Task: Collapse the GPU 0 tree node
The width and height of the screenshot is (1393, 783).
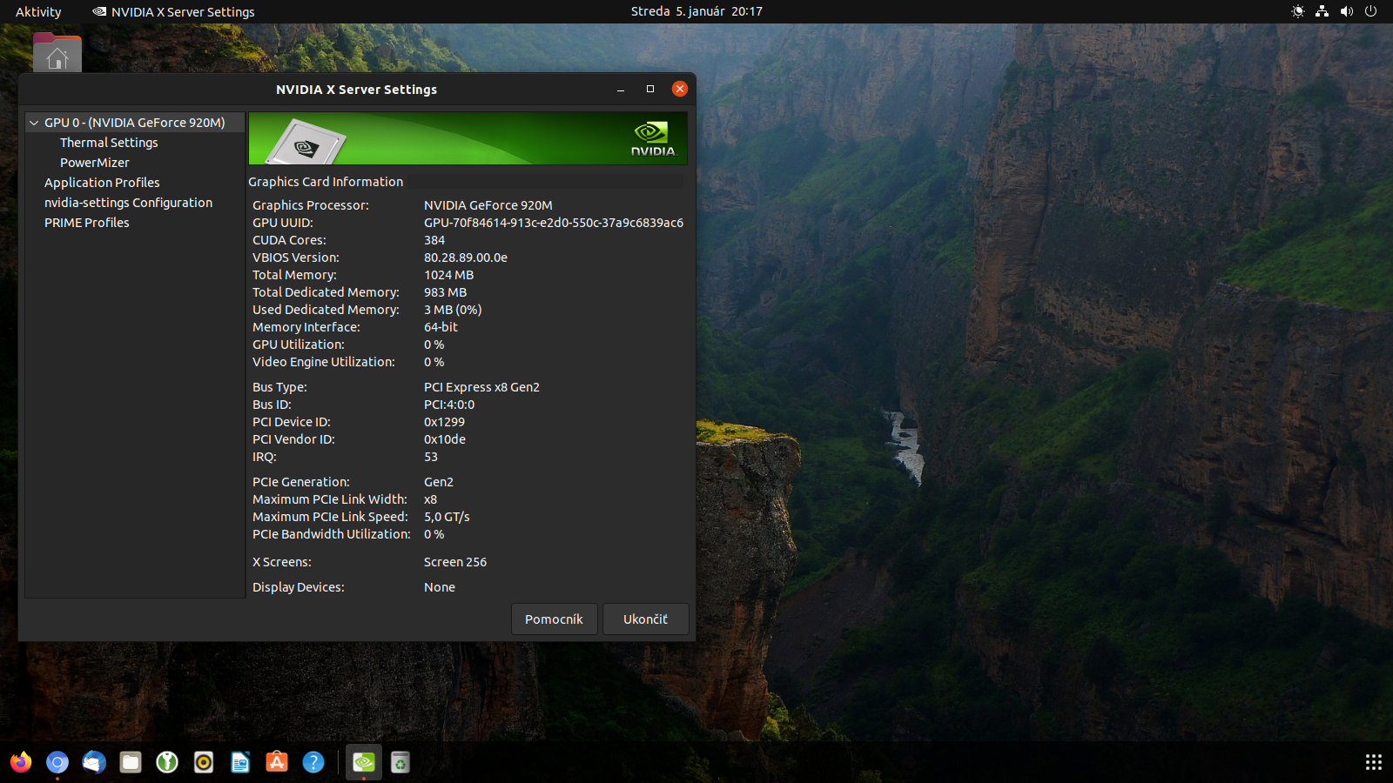Action: (34, 123)
